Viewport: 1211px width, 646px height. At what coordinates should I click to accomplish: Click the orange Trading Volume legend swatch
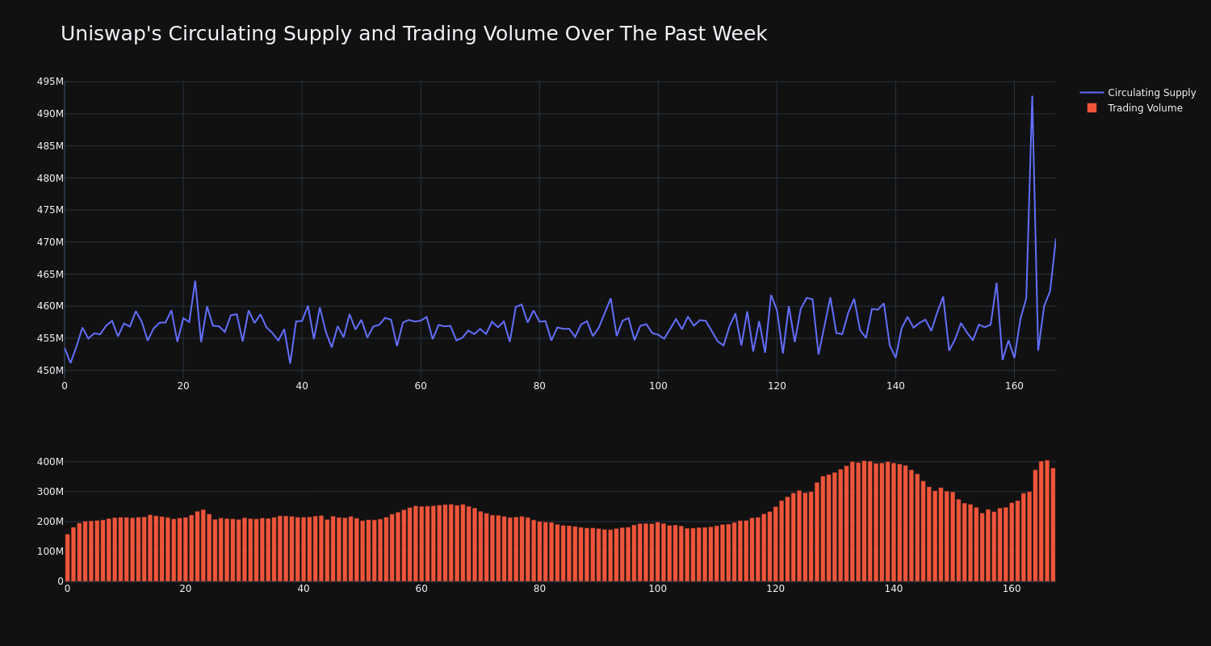pyautogui.click(x=1092, y=107)
